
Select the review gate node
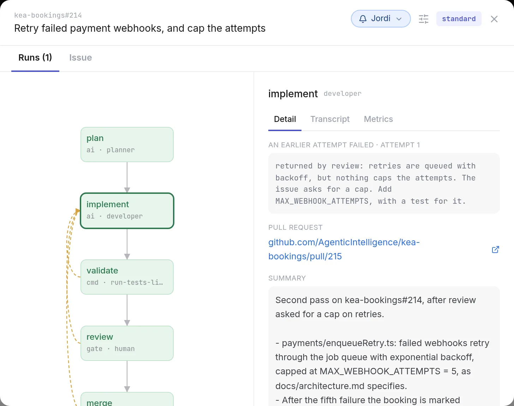point(127,343)
